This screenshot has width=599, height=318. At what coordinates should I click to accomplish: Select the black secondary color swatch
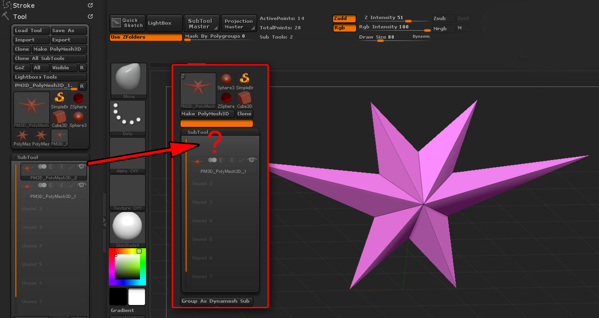pos(118,297)
